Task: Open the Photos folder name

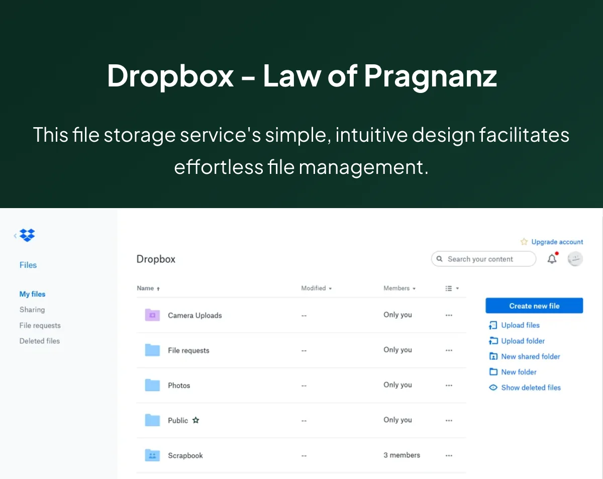Action: [x=179, y=386]
